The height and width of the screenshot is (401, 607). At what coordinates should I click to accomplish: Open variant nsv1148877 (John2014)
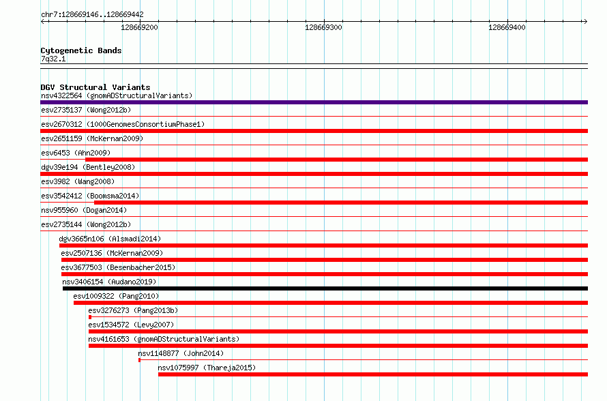pos(181,353)
